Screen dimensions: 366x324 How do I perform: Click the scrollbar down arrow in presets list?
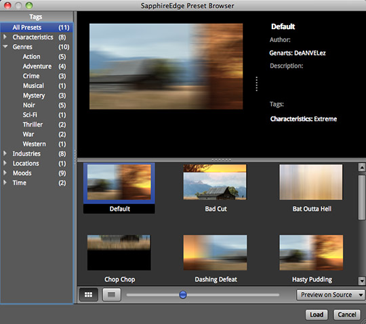pos(362,281)
